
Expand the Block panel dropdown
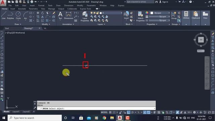coord(129,24)
